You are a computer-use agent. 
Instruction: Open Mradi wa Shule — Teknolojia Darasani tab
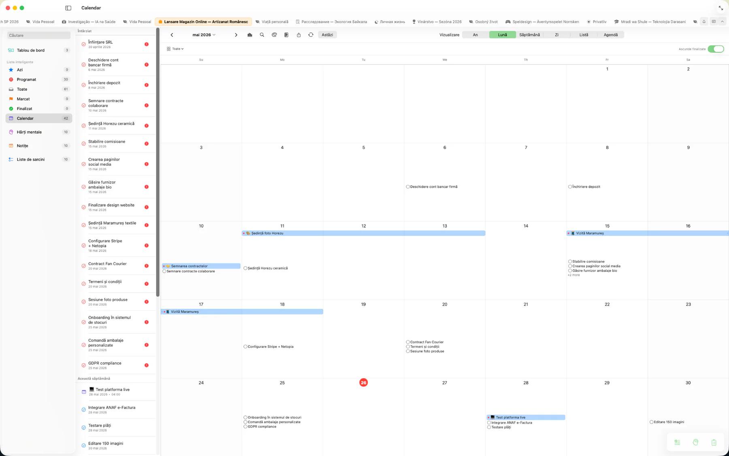point(650,22)
